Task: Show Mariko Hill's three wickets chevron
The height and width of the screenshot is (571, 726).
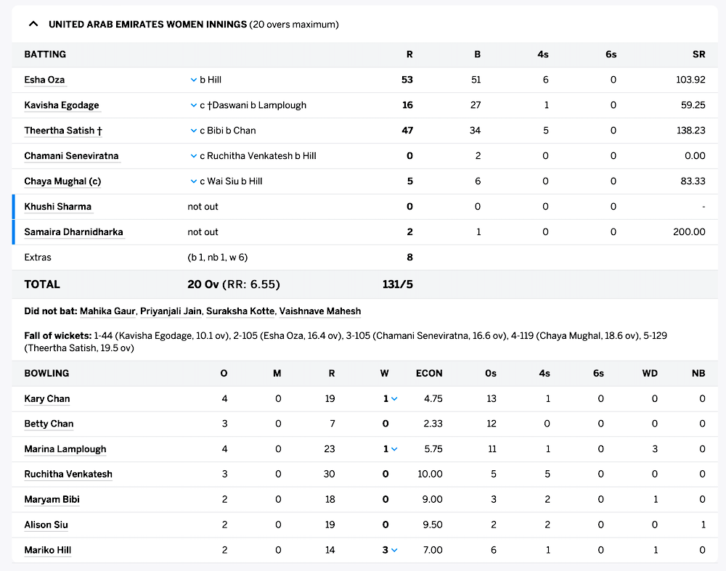Action: pyautogui.click(x=394, y=550)
